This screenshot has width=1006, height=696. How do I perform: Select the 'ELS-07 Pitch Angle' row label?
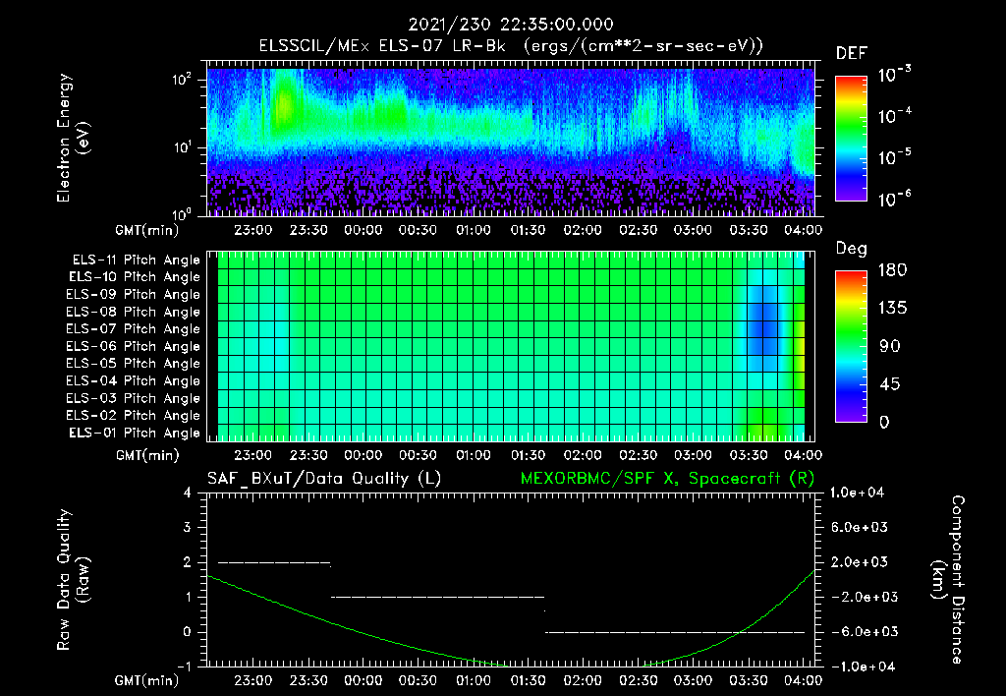click(134, 328)
